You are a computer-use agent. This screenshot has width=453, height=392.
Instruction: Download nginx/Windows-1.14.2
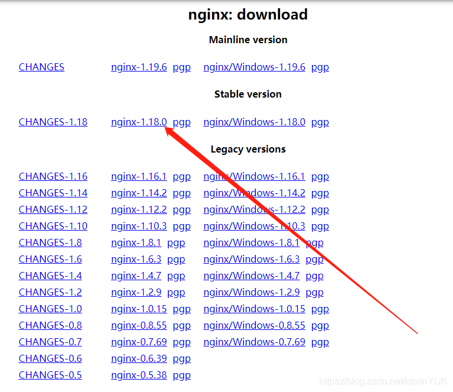254,193
